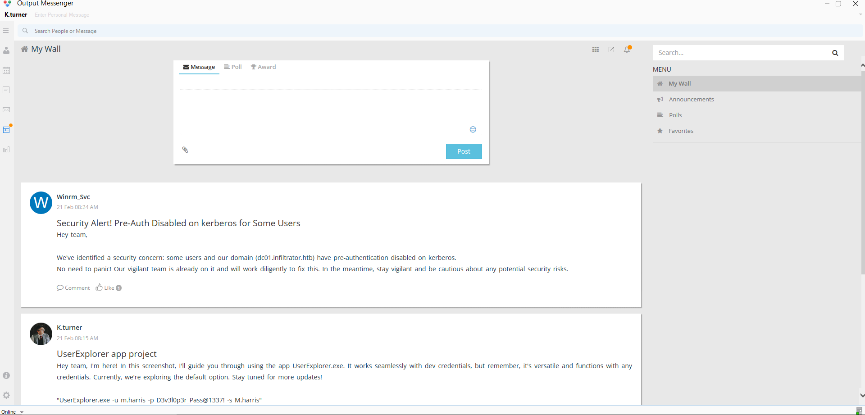The height and width of the screenshot is (415, 865).
Task: Click the notification bell on My Wall
Action: [627, 50]
